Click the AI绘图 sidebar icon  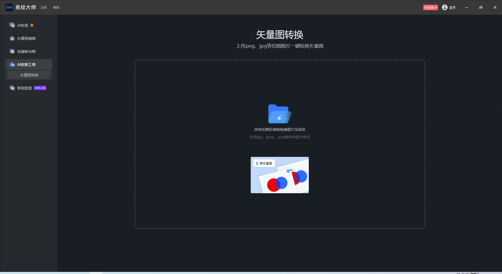click(x=12, y=25)
